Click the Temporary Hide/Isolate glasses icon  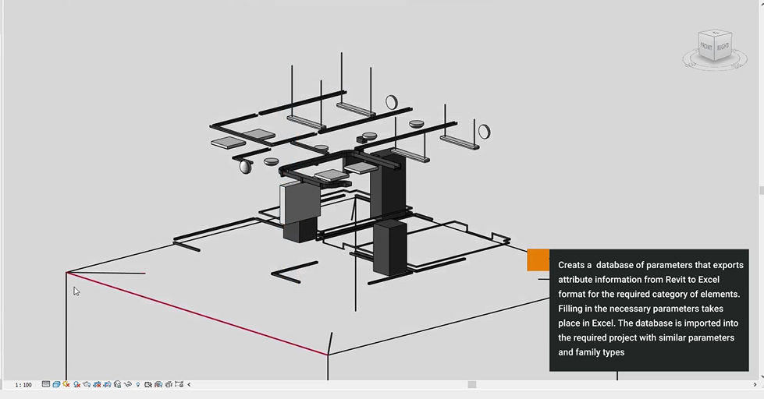pos(127,384)
